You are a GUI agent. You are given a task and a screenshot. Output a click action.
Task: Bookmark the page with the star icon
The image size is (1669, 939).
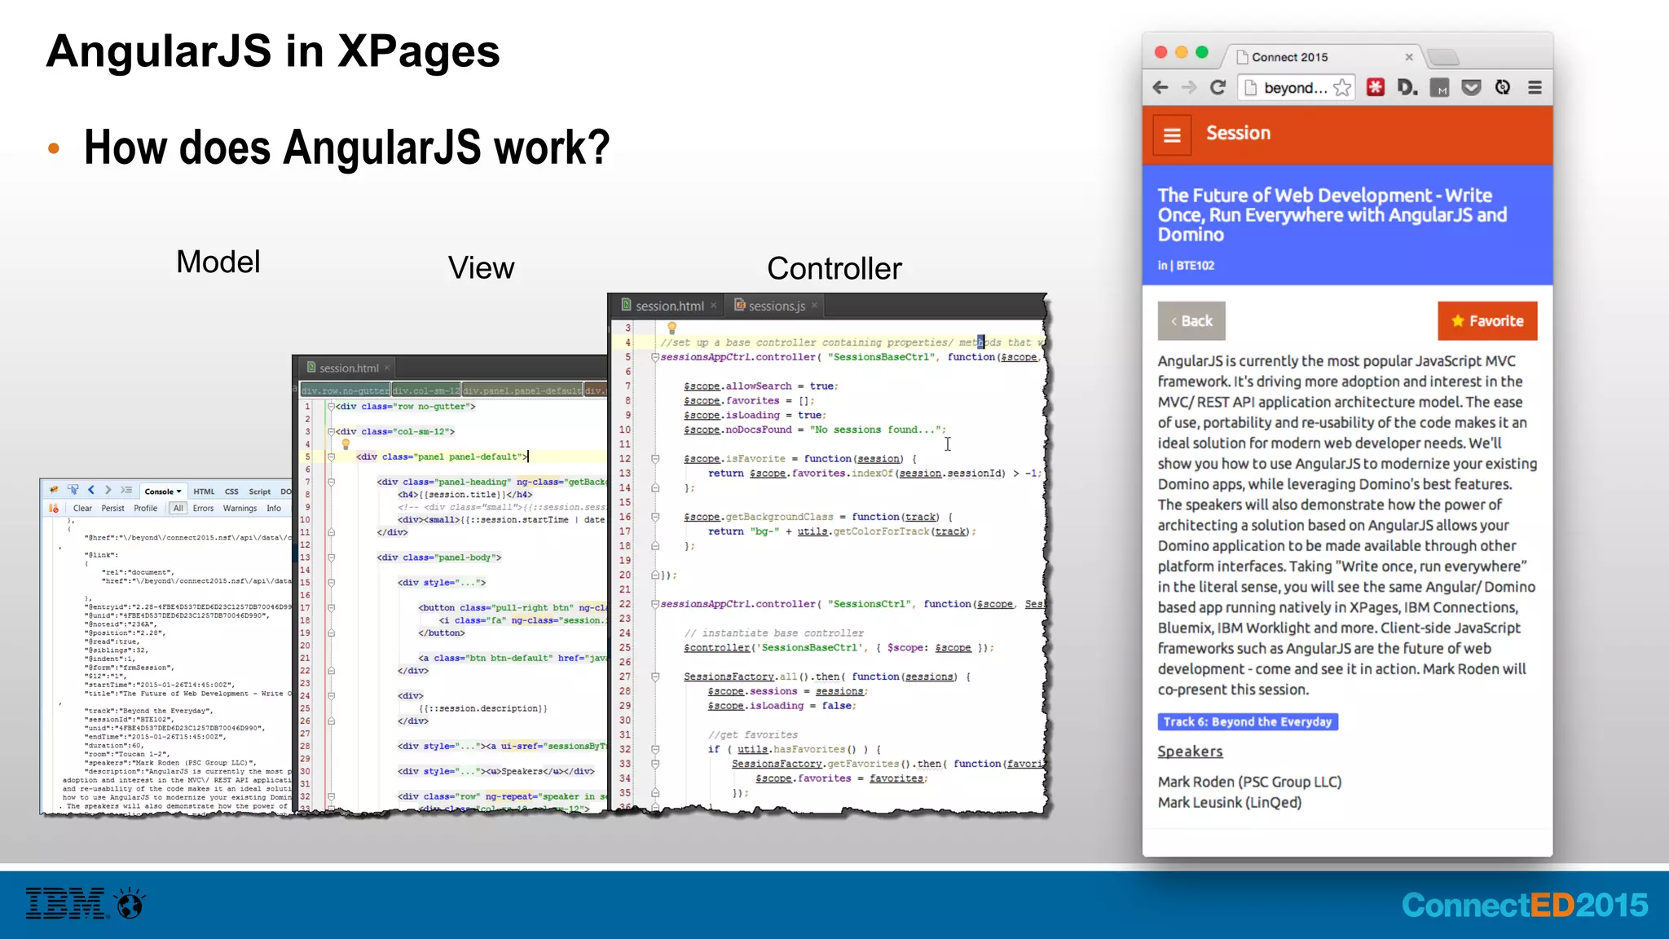[x=1342, y=87]
